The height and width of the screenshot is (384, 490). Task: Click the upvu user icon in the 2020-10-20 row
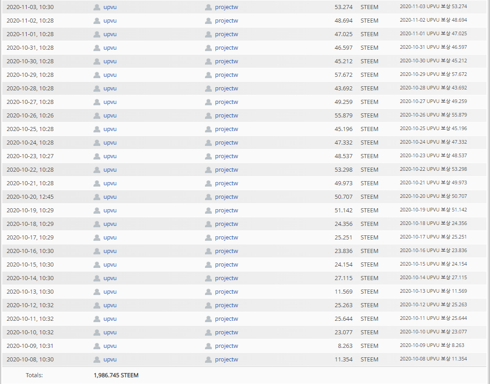tap(97, 197)
